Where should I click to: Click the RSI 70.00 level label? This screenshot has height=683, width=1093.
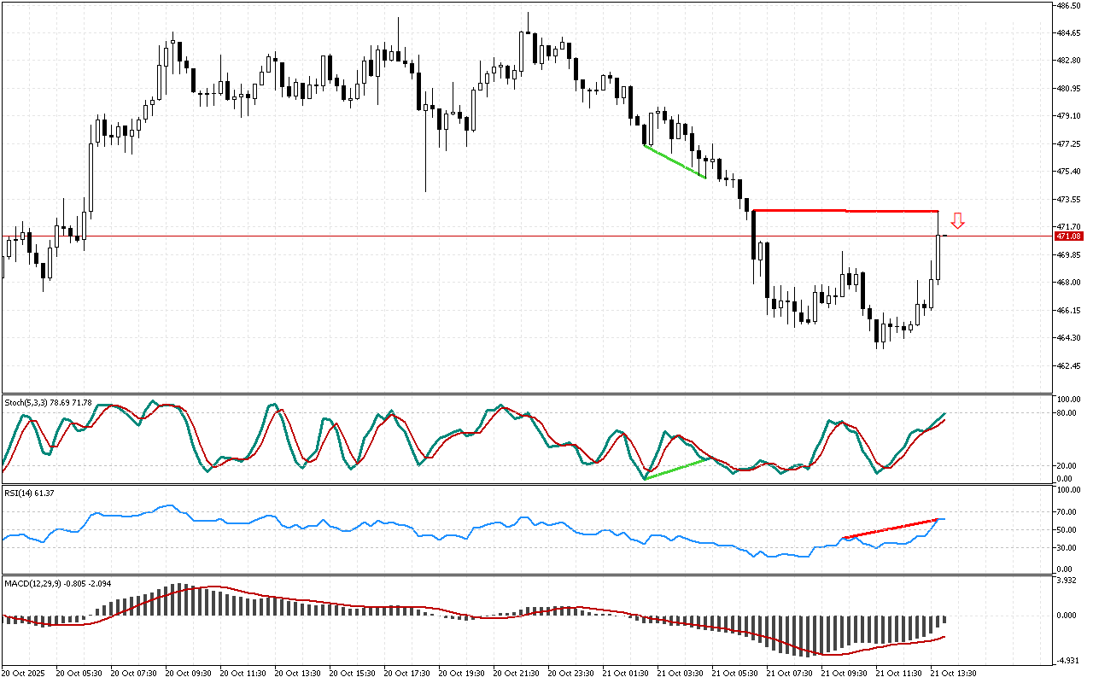1067,511
